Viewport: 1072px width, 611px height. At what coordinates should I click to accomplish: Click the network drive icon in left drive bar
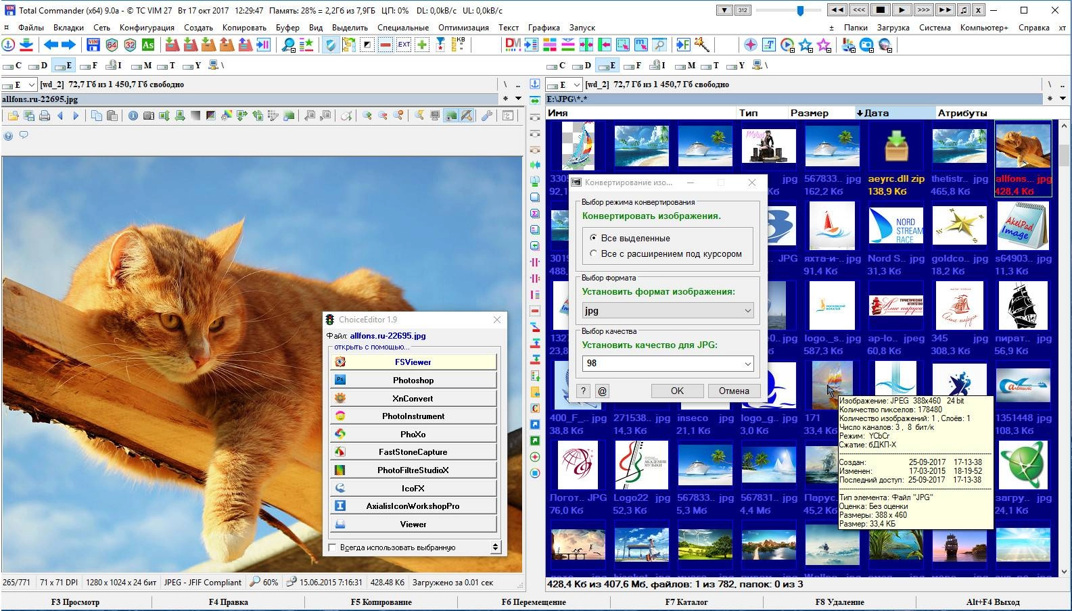(x=216, y=66)
